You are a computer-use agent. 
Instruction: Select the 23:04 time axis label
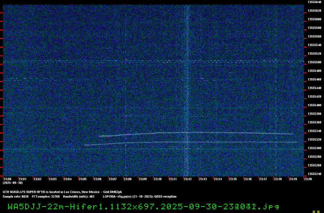(x=68, y=179)
